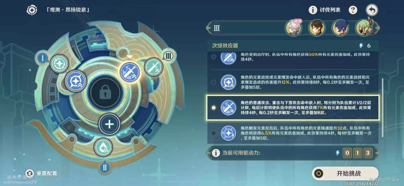Click the plus empty slot on the wheel
The width and height of the screenshot is (404, 186).
tap(109, 124)
